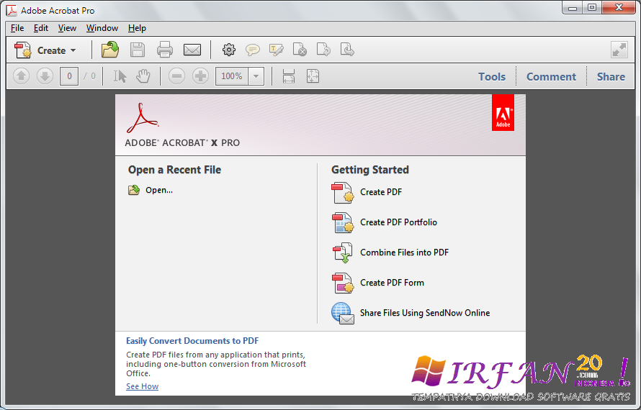
Task: Open the View menu
Action: [x=67, y=28]
